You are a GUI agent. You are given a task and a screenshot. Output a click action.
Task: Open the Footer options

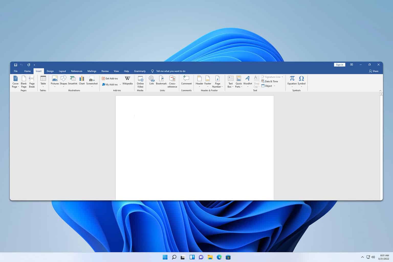click(x=208, y=82)
